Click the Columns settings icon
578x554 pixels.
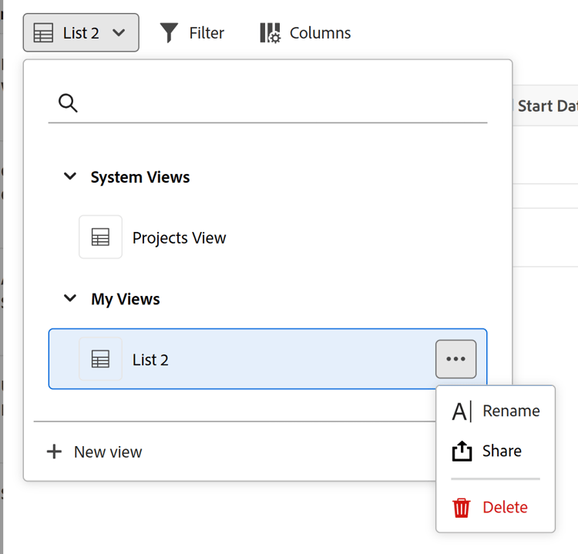[270, 32]
